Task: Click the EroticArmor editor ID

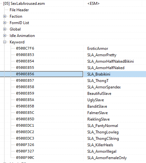Action: pos(98,49)
